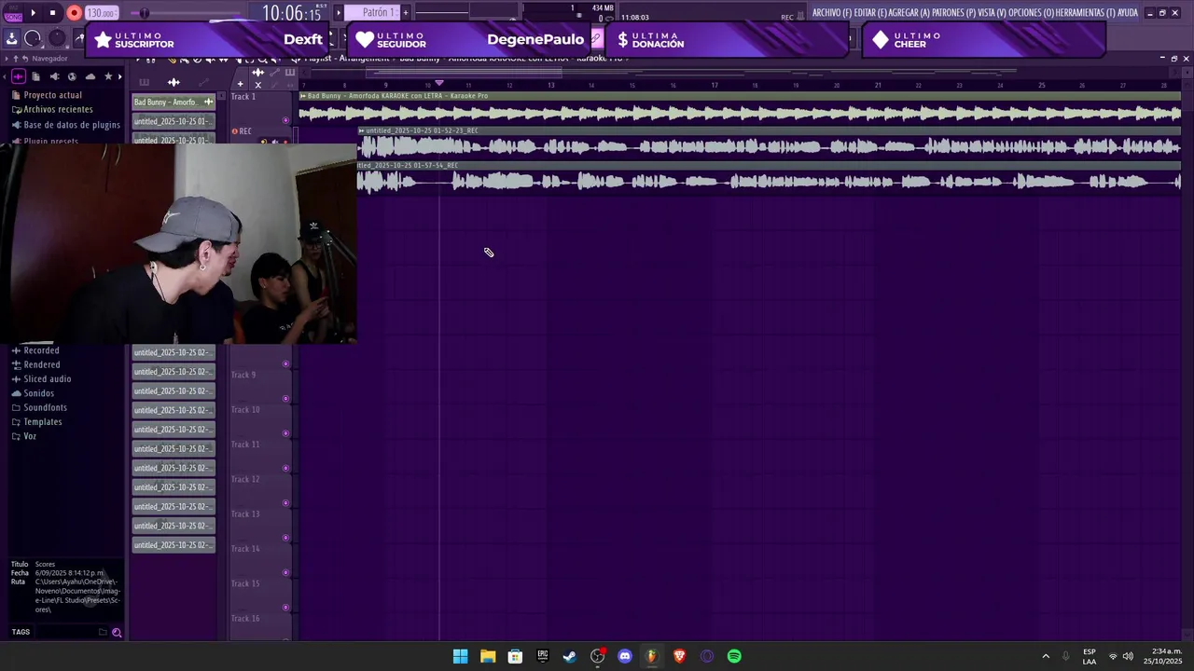Open the AGREGAR (A) menu
This screenshot has height=671, width=1194.
point(909,13)
